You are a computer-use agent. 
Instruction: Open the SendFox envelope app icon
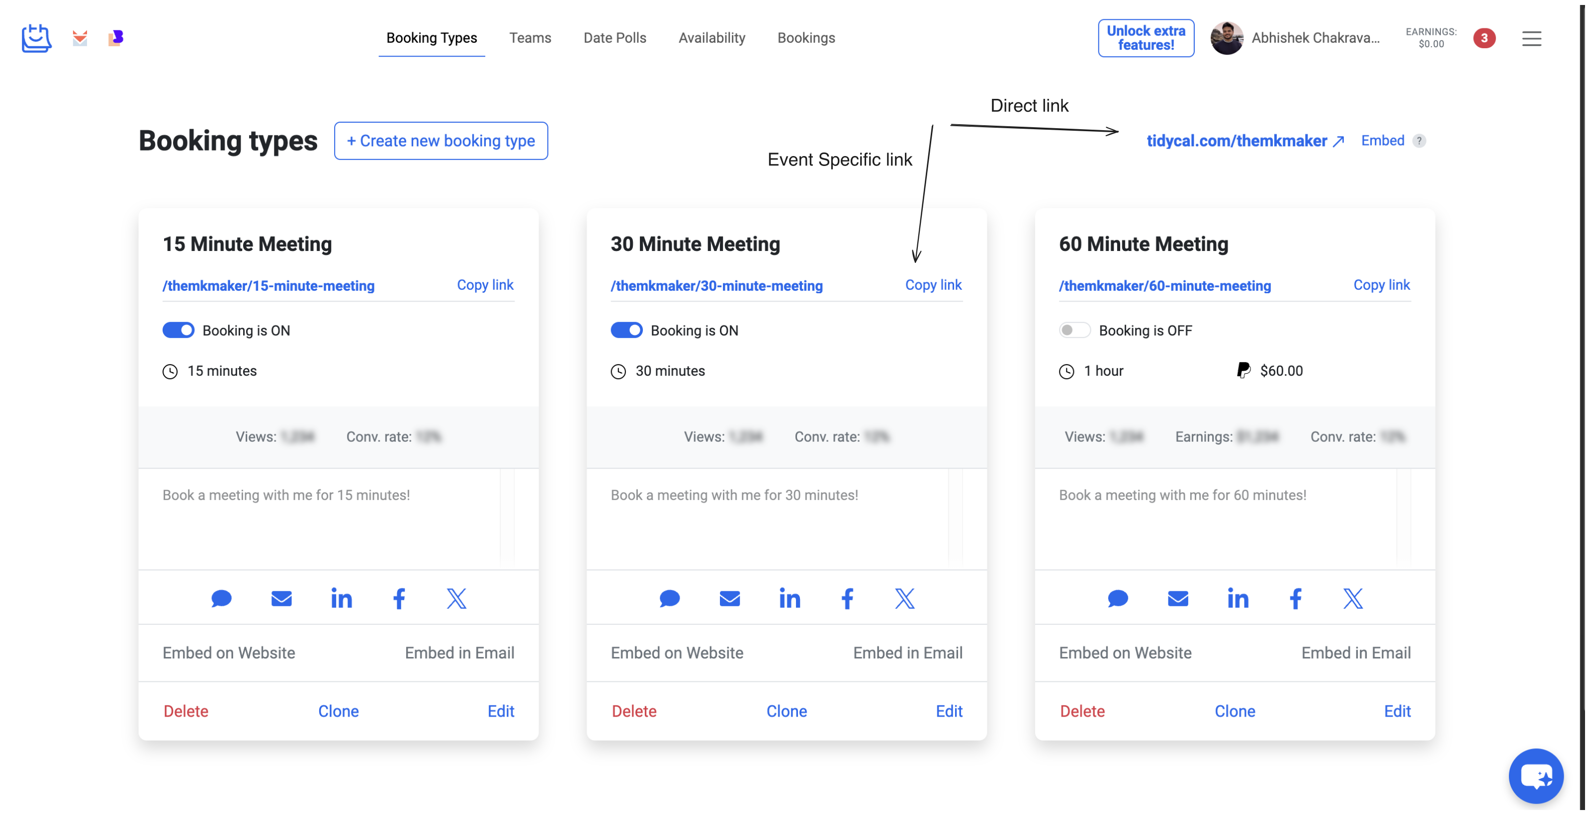(80, 38)
